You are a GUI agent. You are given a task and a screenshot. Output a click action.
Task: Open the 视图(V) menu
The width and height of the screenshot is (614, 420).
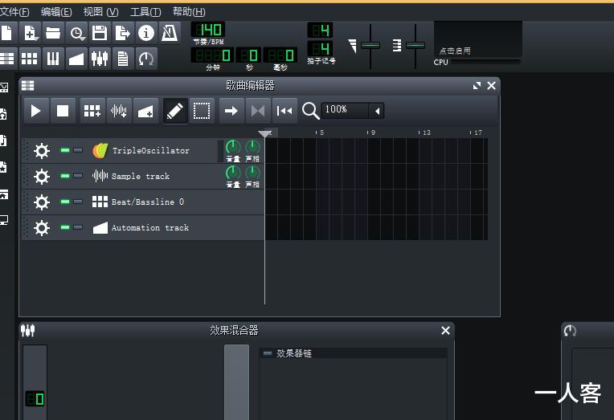click(100, 12)
